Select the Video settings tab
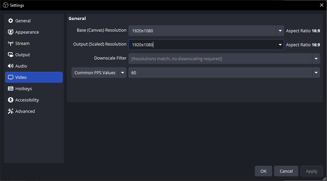Viewport: 327px width, 181px height. click(34, 77)
